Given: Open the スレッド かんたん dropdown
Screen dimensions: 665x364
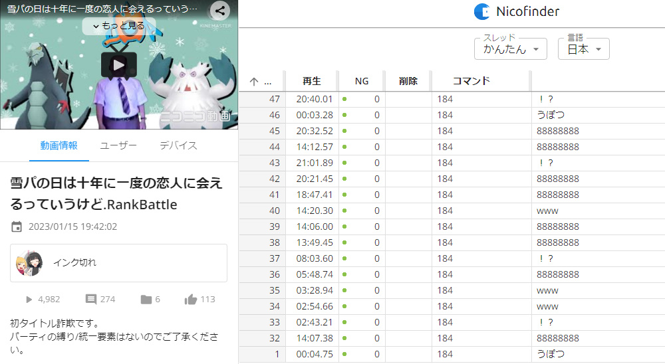Looking at the screenshot, I should tap(510, 49).
